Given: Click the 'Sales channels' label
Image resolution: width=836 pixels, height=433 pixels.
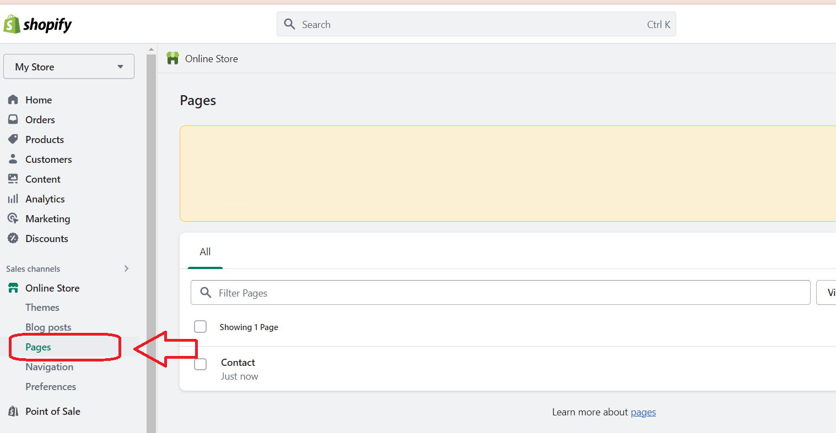Looking at the screenshot, I should pos(33,268).
